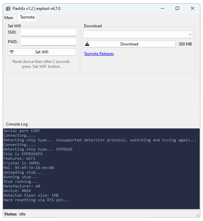Maximize the FlashEx window

tap(177, 9)
